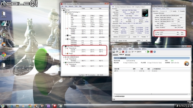Click the horizontal scrollbar in BurnInTest results

[x=151, y=94]
